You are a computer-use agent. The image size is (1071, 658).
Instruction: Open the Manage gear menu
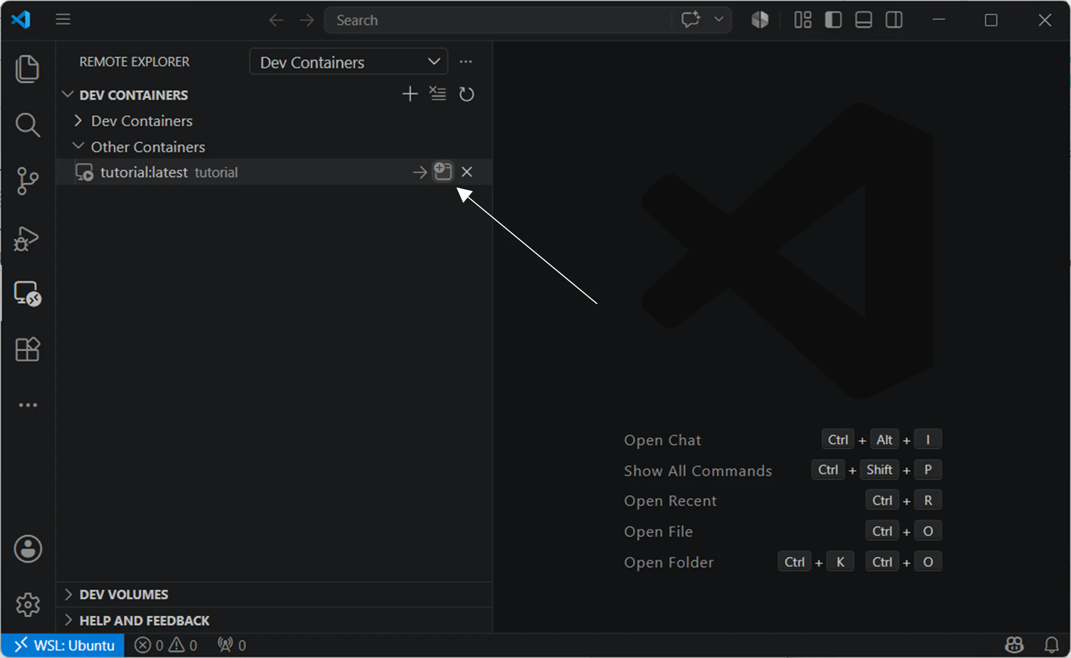27,605
